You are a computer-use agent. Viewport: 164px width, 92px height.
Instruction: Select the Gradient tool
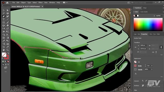click(7, 38)
